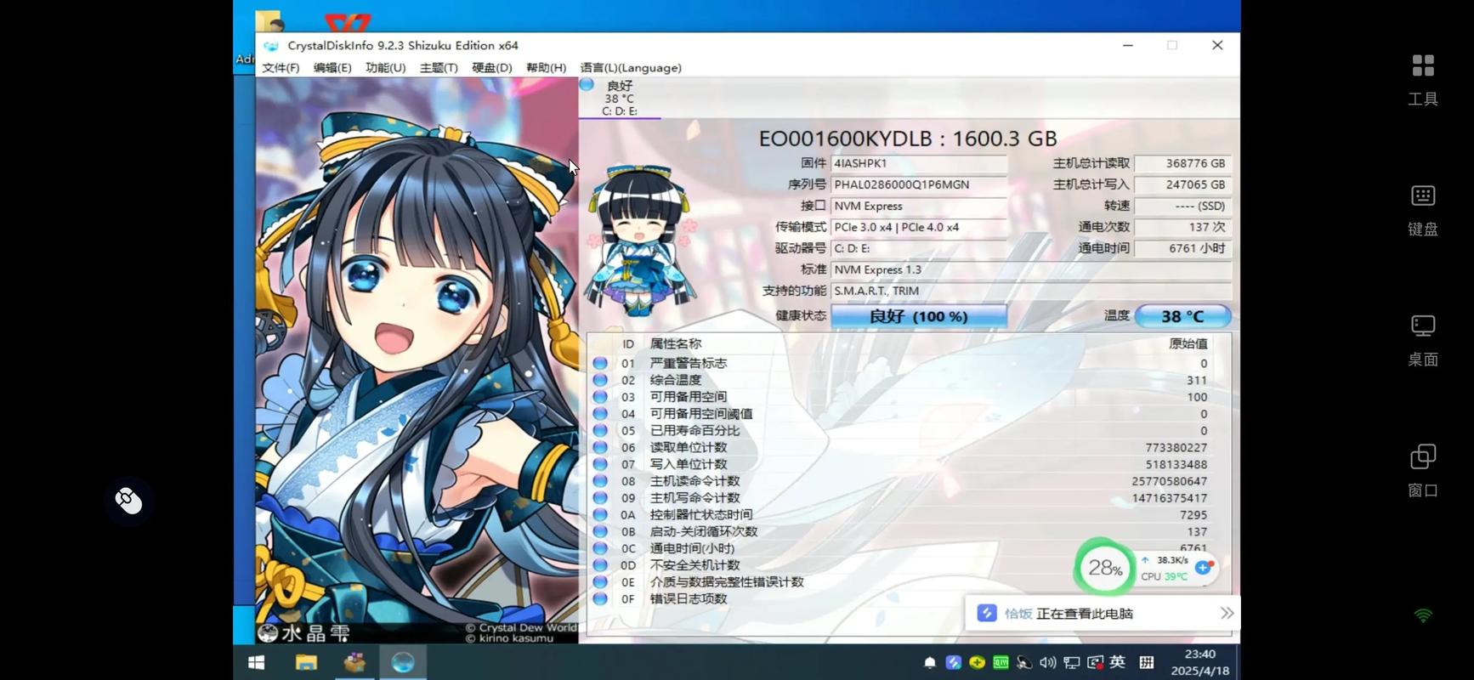Open the 功能(U) menu

point(385,68)
